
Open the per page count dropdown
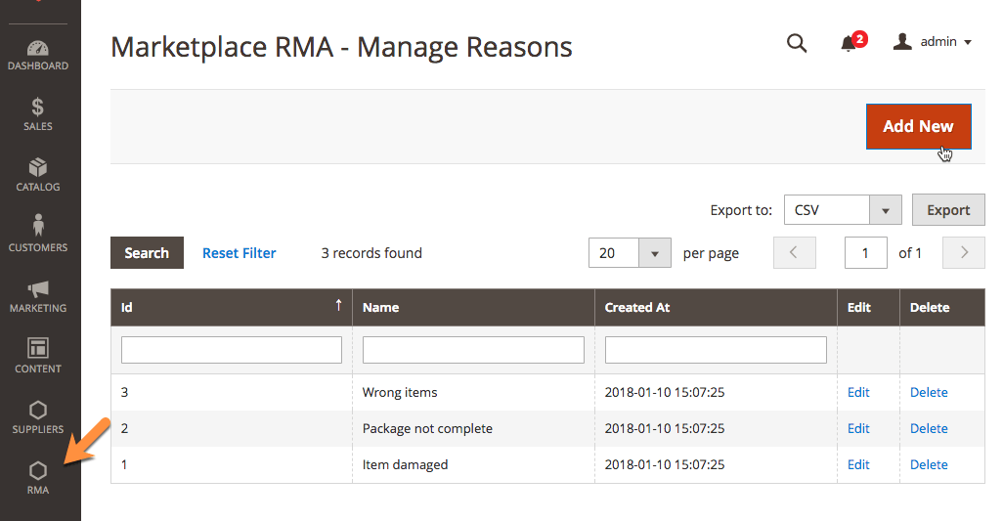tap(654, 253)
